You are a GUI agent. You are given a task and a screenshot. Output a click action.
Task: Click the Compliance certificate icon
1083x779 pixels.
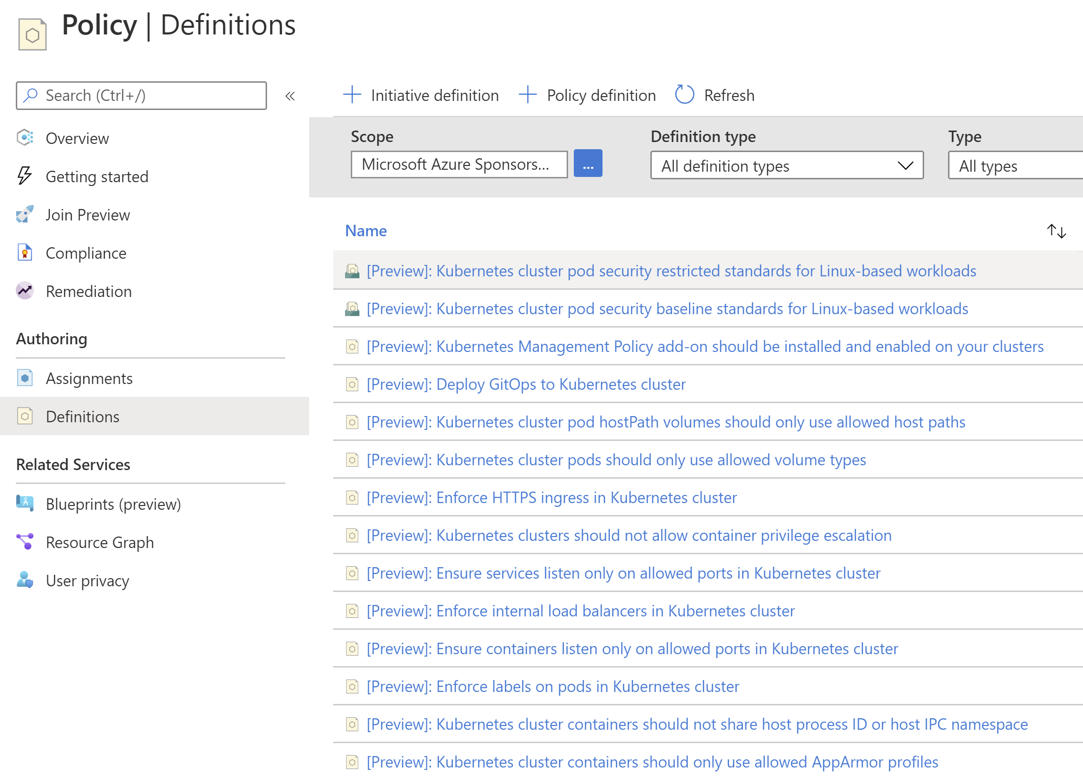(x=25, y=252)
